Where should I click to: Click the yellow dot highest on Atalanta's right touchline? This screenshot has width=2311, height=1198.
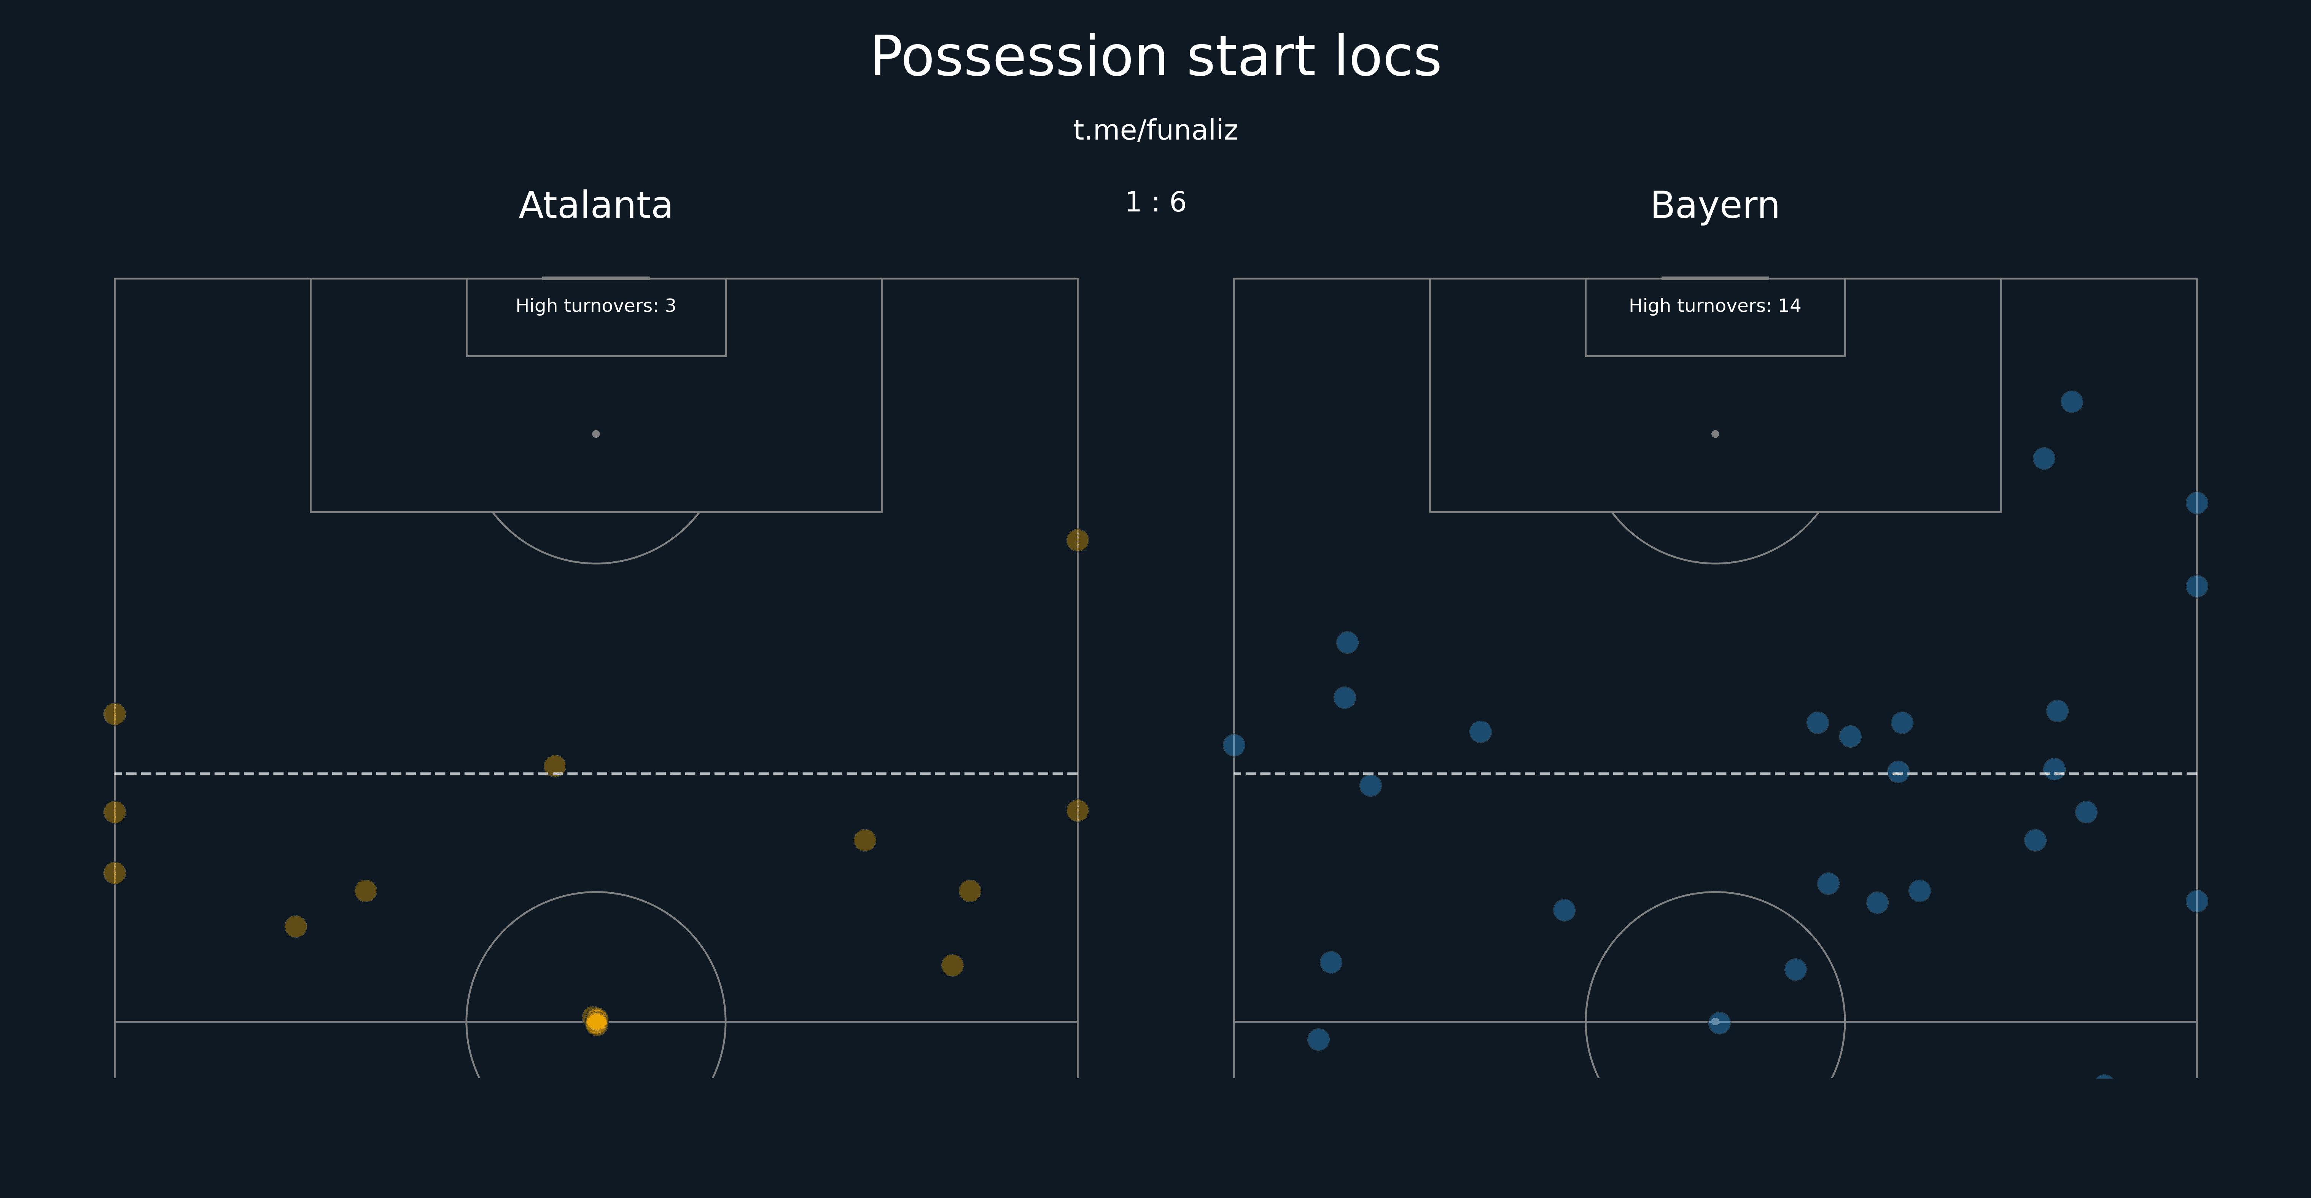(1078, 540)
